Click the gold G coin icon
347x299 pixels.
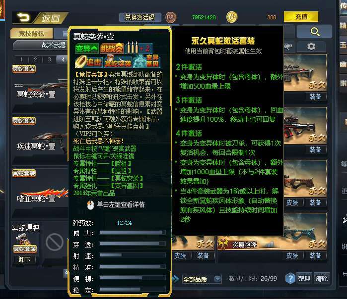point(232,17)
